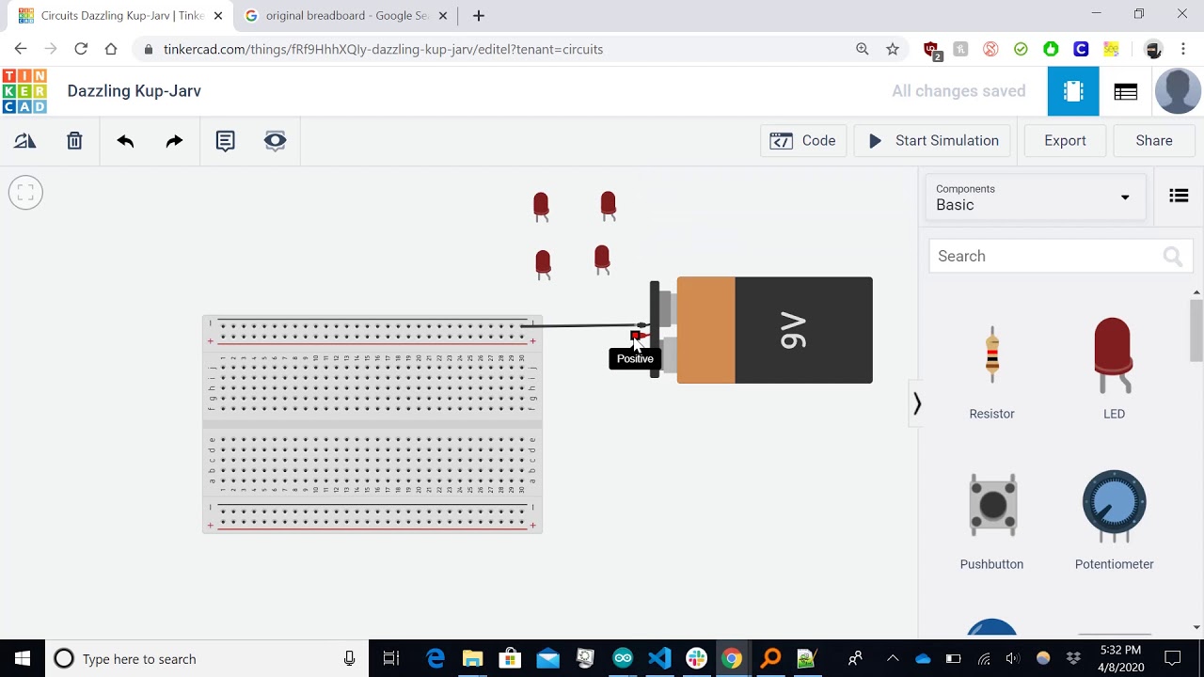This screenshot has width=1204, height=677.
Task: Switch components panel to list view
Action: [1179, 196]
